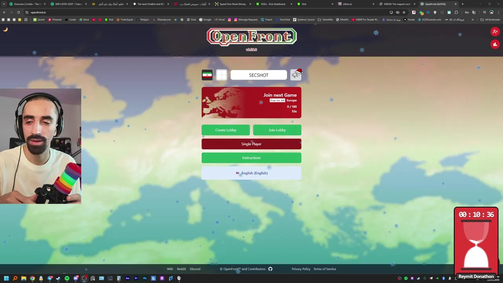This screenshot has width=503, height=283.
Task: Click the OpenFront and Contributors credit link
Action: tap(242, 269)
